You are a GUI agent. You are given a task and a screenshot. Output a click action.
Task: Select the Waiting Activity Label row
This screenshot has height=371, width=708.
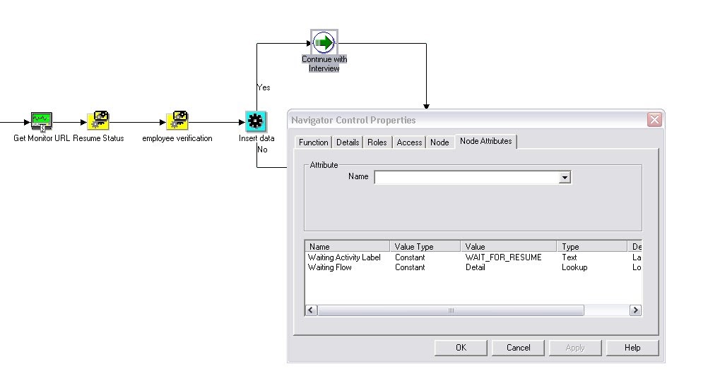[473, 257]
